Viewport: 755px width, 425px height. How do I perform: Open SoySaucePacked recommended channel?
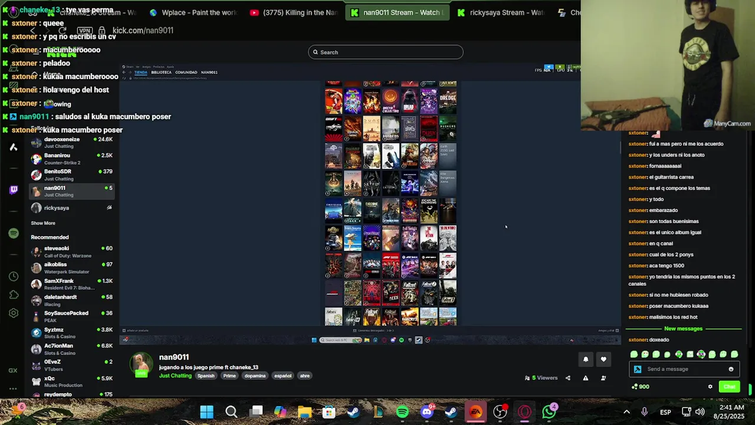click(x=71, y=316)
